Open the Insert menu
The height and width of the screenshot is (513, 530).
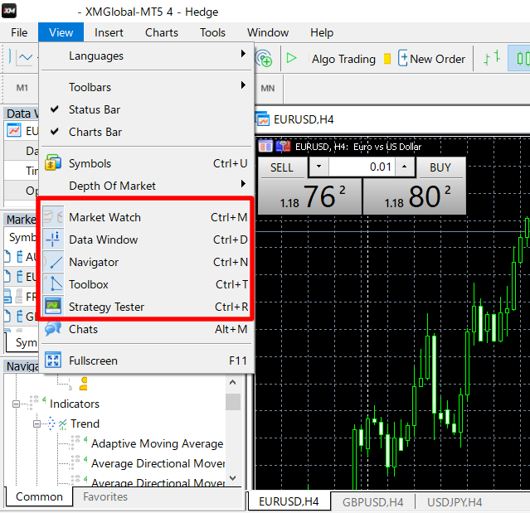[x=109, y=32]
